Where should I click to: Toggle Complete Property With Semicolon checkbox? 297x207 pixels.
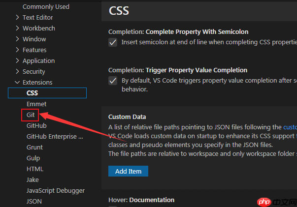[x=113, y=42]
